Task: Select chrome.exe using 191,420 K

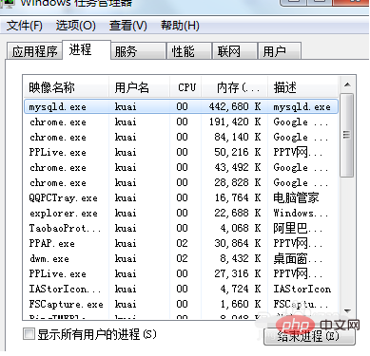Action: (181, 122)
